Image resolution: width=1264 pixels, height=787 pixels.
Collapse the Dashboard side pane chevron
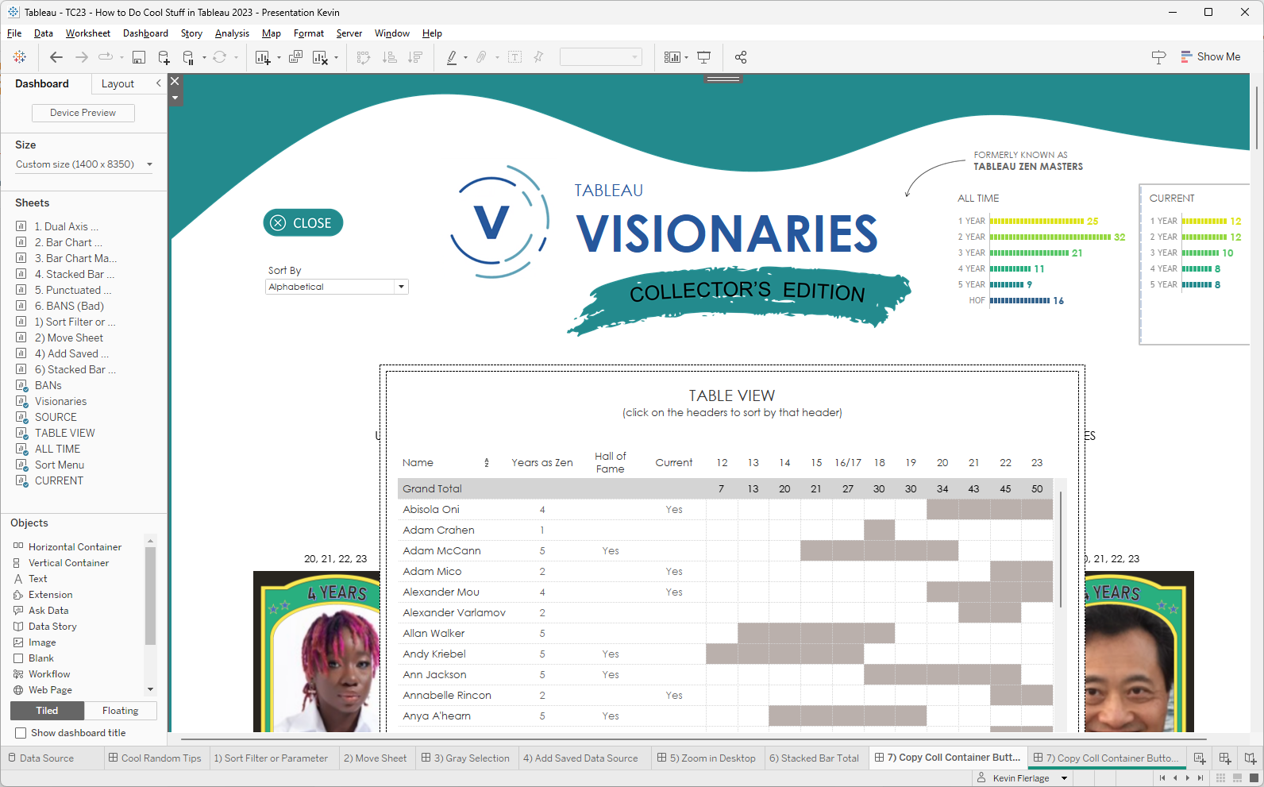pos(159,83)
